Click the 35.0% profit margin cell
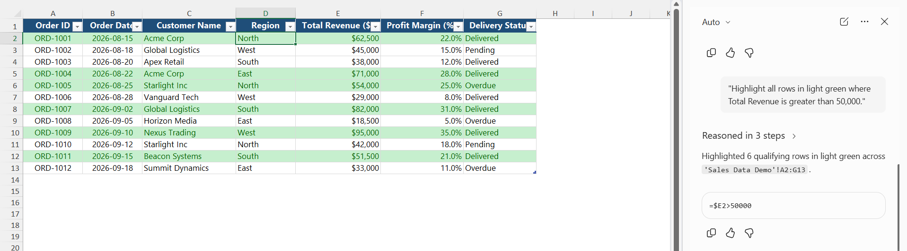Image resolution: width=907 pixels, height=251 pixels. click(422, 133)
